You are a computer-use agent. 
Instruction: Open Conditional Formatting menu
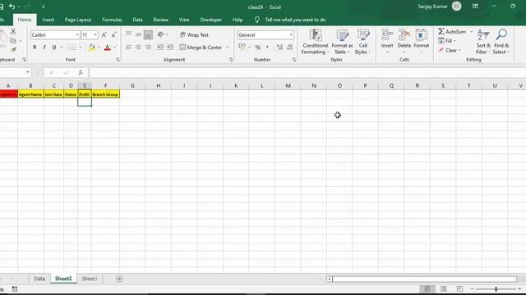[315, 42]
